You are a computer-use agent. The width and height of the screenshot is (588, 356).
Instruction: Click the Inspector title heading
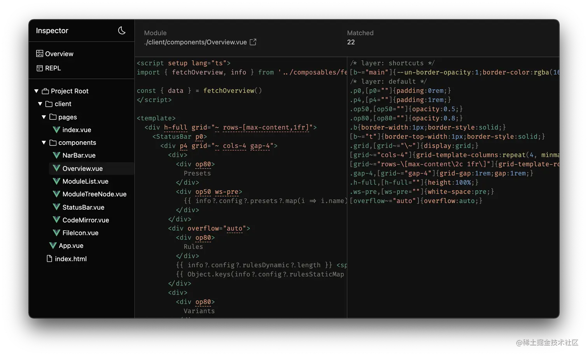52,31
